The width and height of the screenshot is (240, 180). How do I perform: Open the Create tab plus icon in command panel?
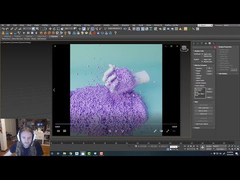pyautogui.click(x=194, y=43)
